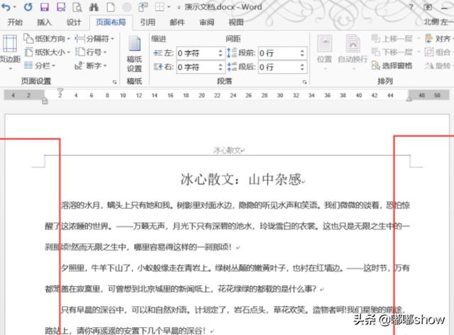
Task: Switch to the 视图 View tab
Action: pyautogui.click(x=236, y=22)
